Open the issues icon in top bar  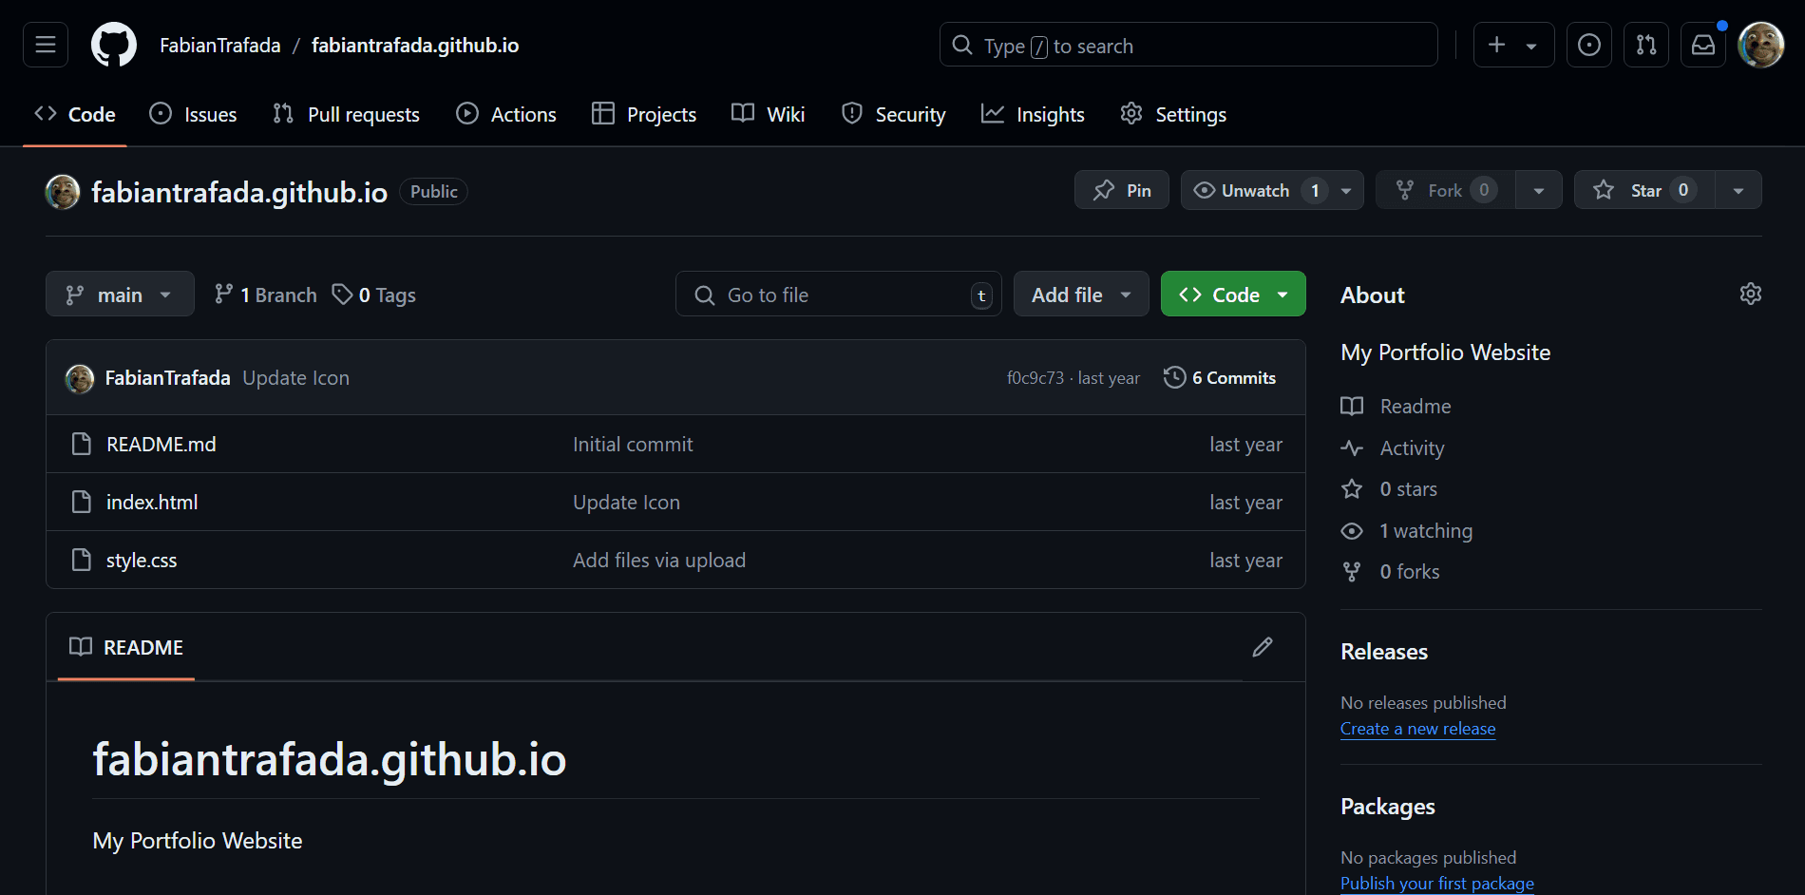[x=1588, y=45]
